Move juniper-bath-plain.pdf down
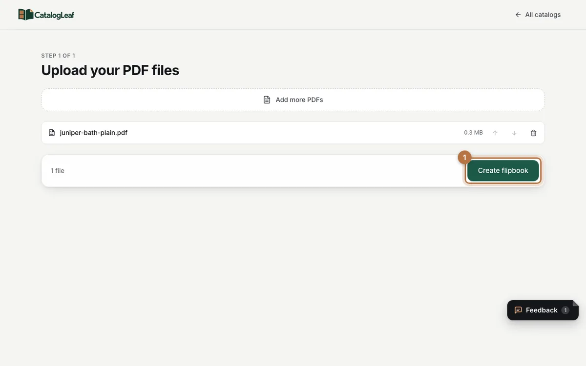 click(x=514, y=133)
